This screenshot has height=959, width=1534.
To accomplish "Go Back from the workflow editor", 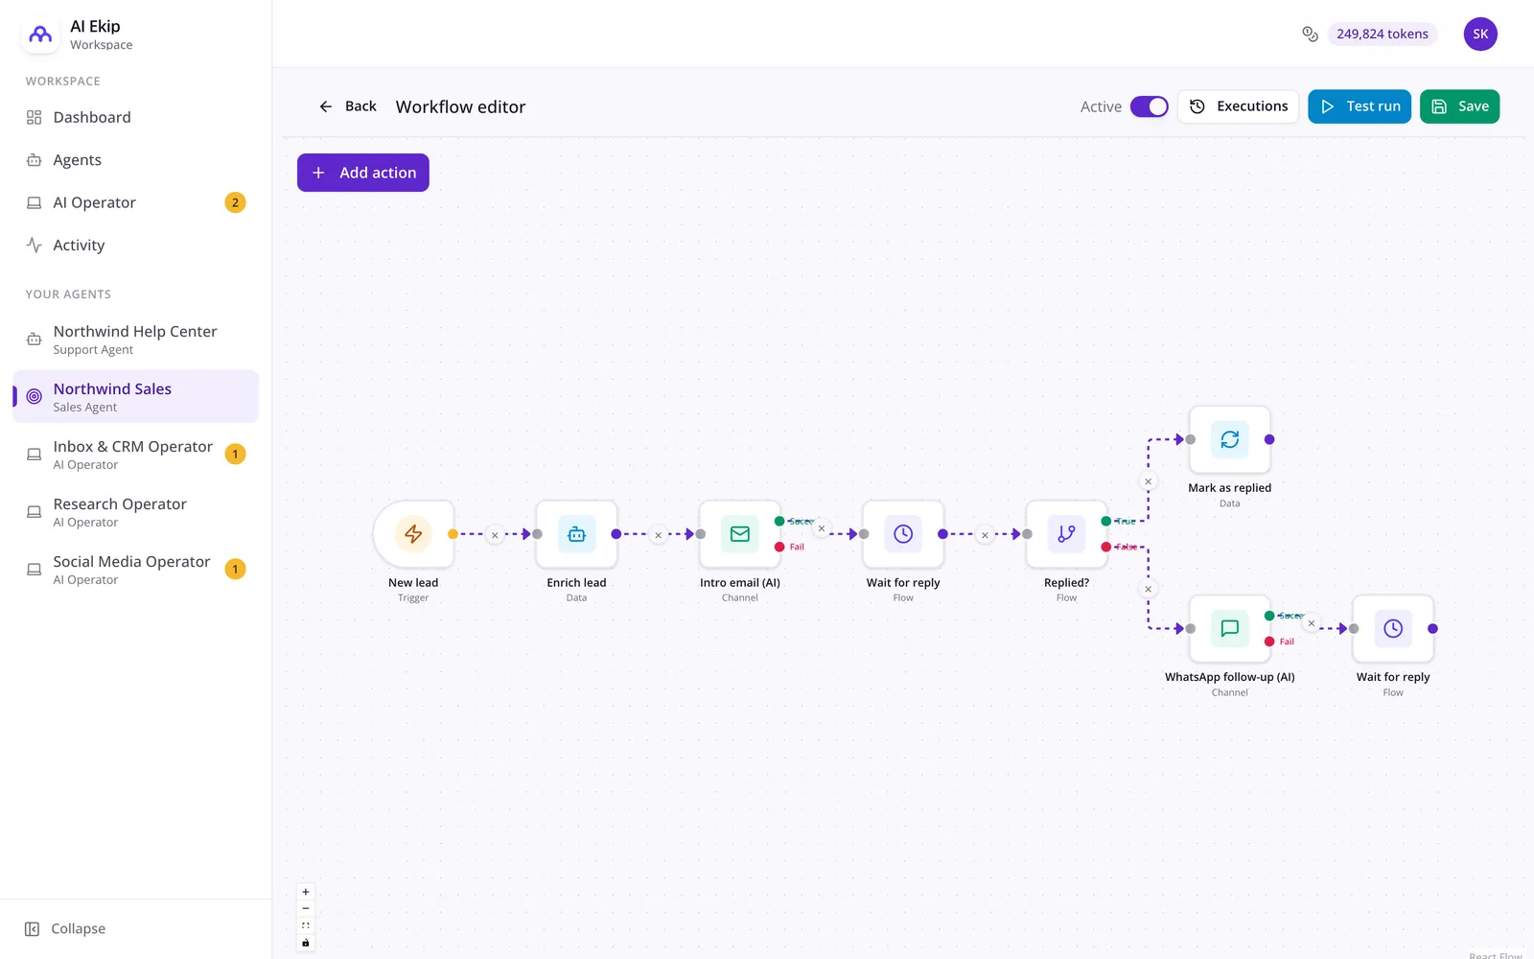I will click(x=347, y=106).
